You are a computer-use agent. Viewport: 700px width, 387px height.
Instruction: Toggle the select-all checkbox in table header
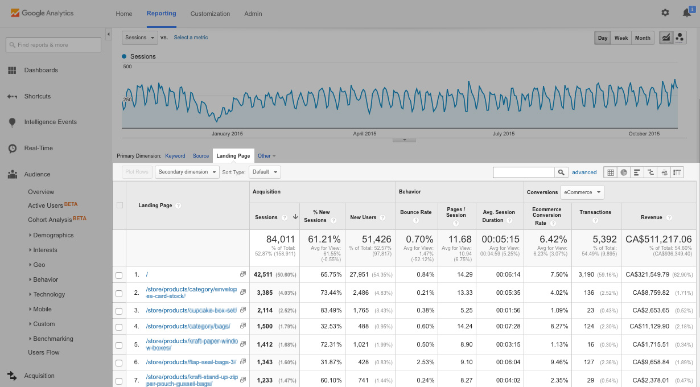point(120,205)
